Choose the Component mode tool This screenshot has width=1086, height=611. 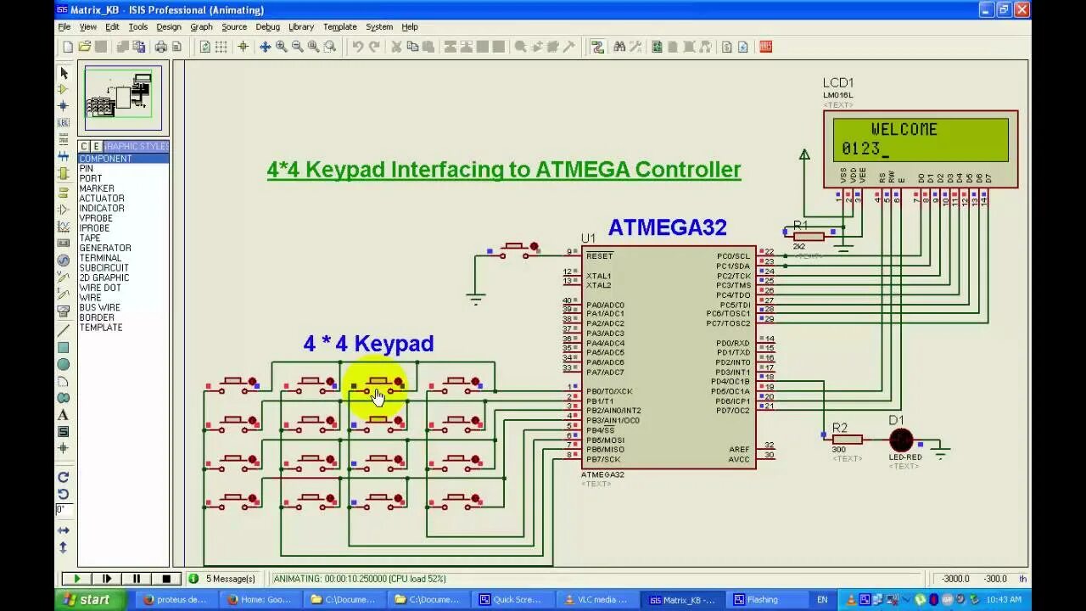click(64, 89)
